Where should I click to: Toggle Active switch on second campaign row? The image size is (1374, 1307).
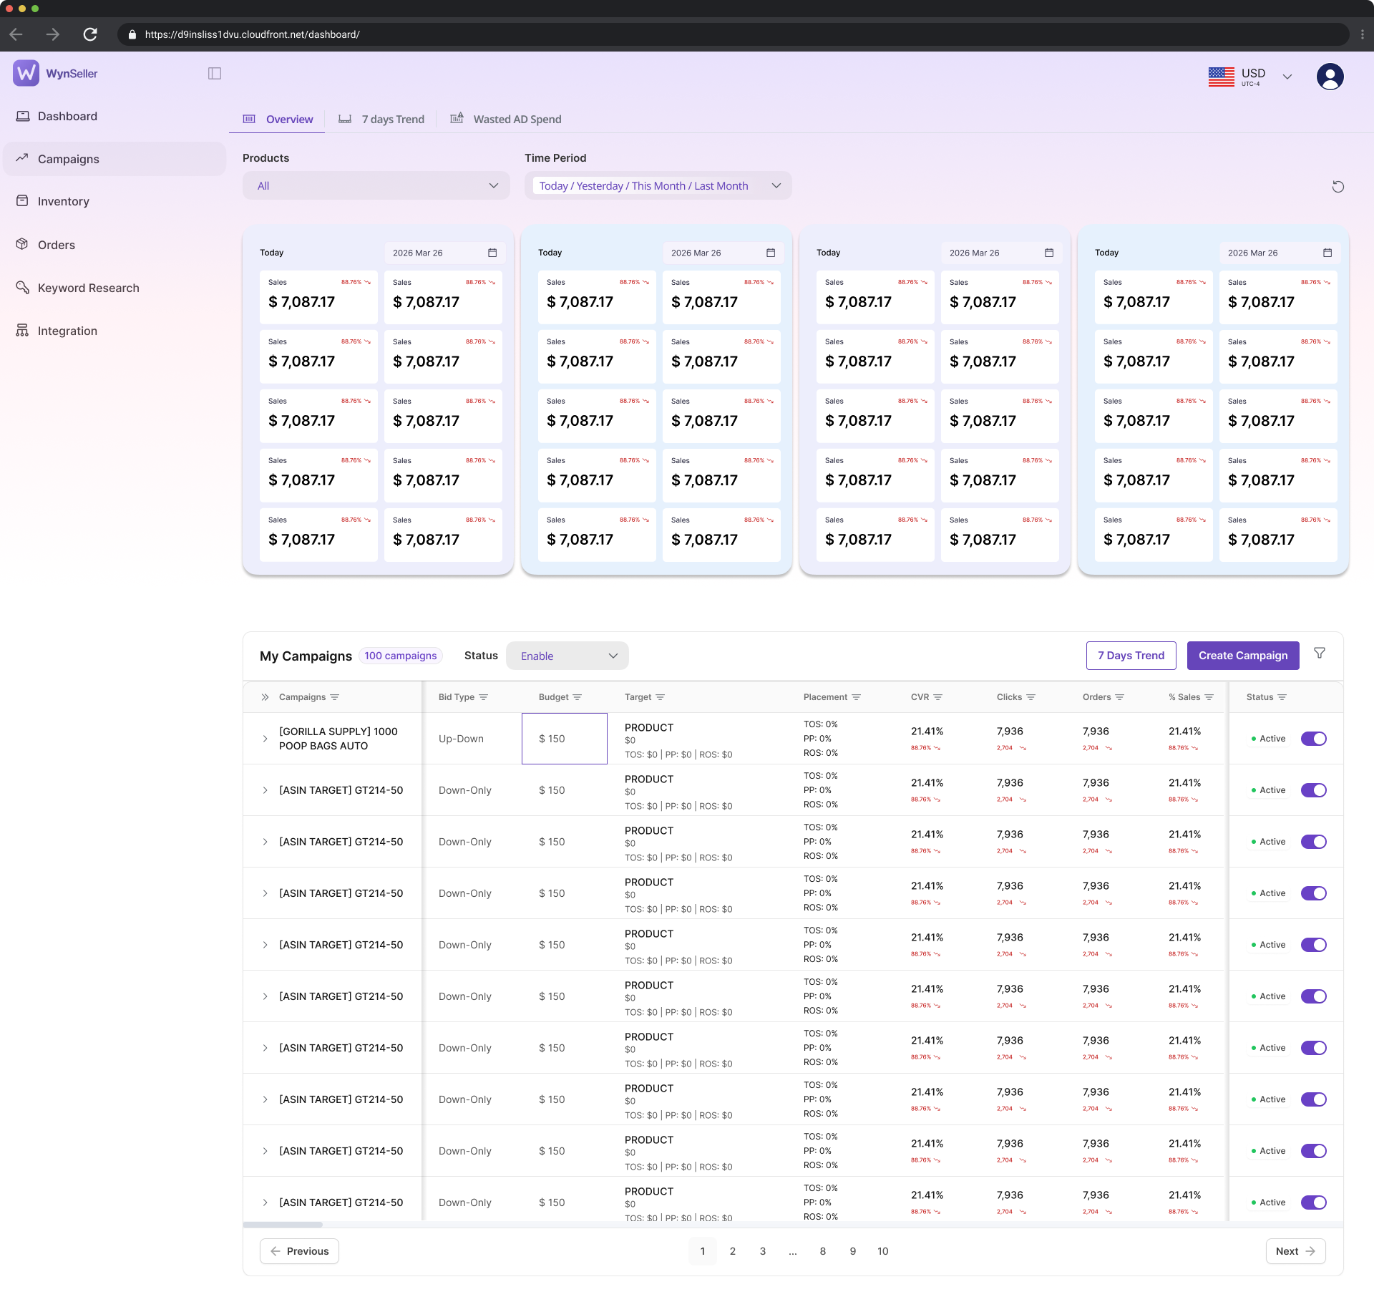(x=1313, y=790)
